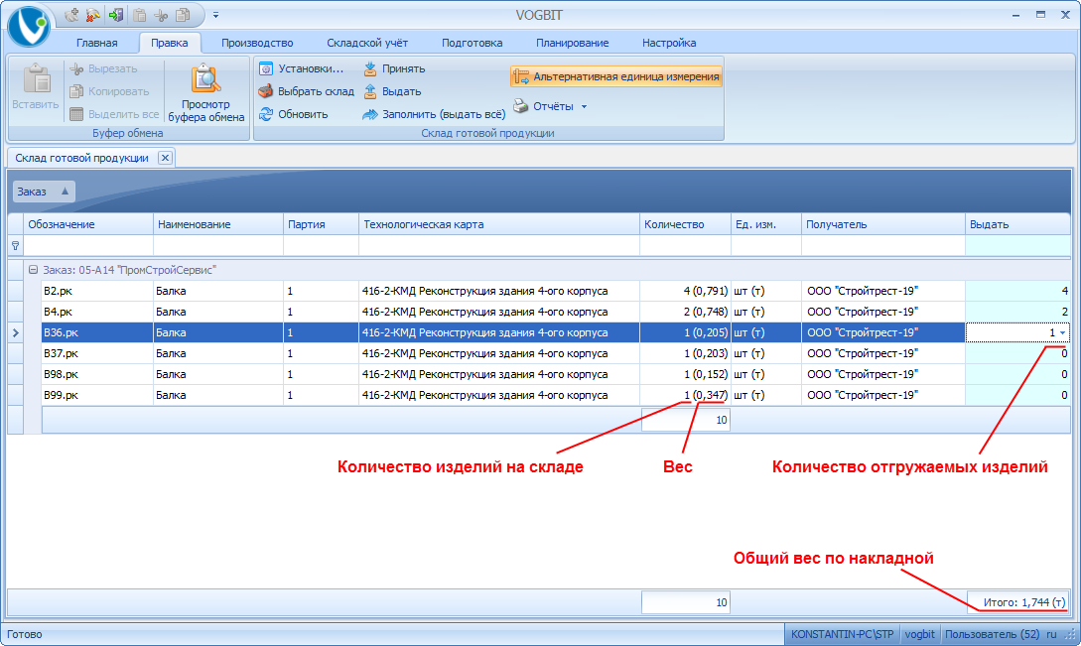The height and width of the screenshot is (646, 1081).
Task: Click the two-pages copy icon in quick access bar
Action: (183, 15)
